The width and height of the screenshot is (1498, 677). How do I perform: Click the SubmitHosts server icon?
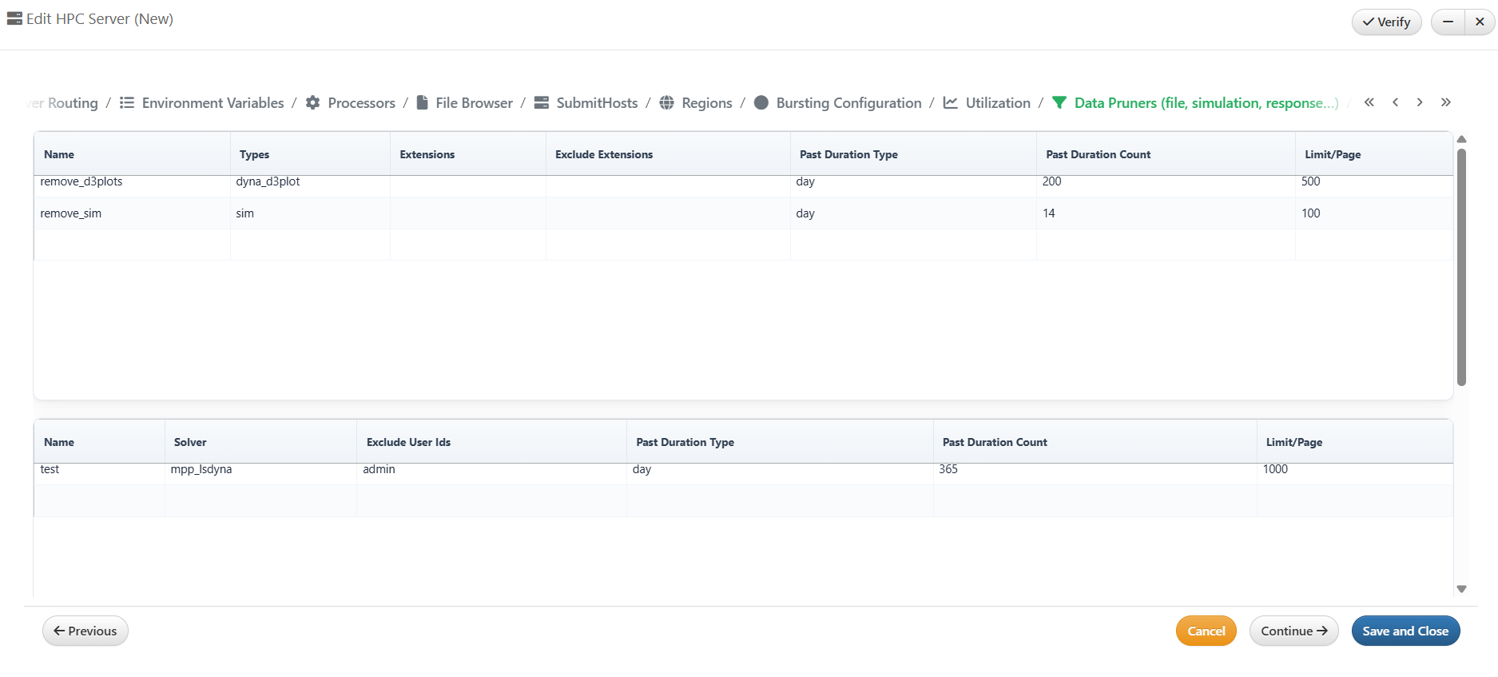coord(542,103)
